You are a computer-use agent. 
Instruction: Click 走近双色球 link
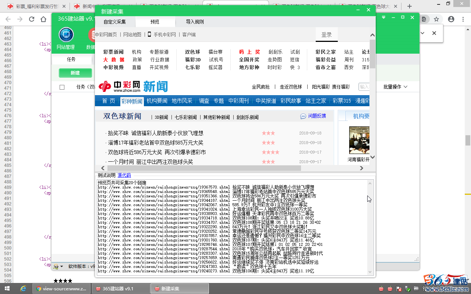click(291, 87)
